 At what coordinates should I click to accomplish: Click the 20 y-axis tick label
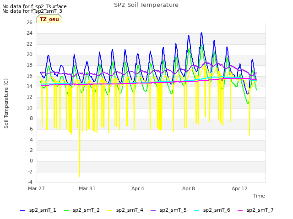tap(29, 55)
